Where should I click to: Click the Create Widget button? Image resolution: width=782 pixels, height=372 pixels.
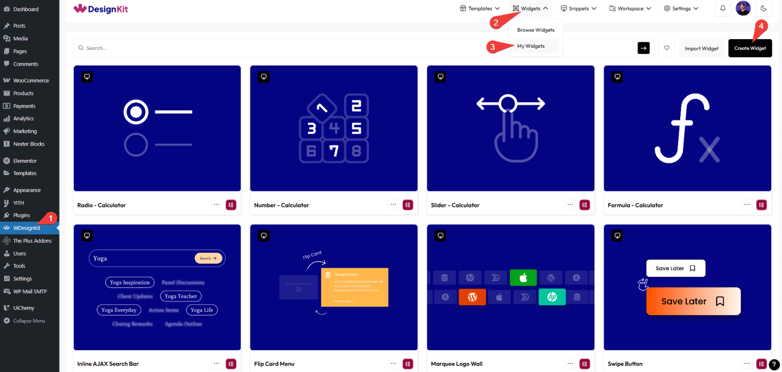click(x=749, y=48)
